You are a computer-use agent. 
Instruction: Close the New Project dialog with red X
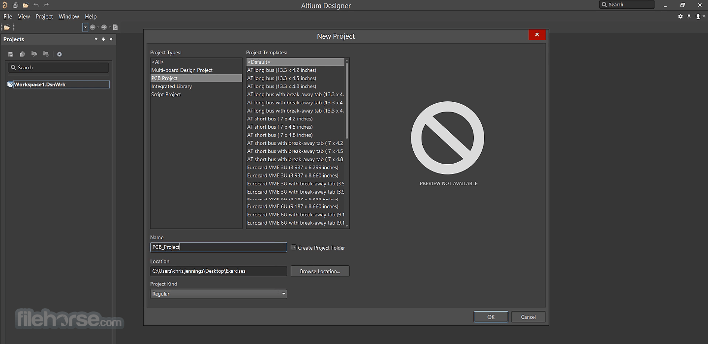click(x=537, y=34)
